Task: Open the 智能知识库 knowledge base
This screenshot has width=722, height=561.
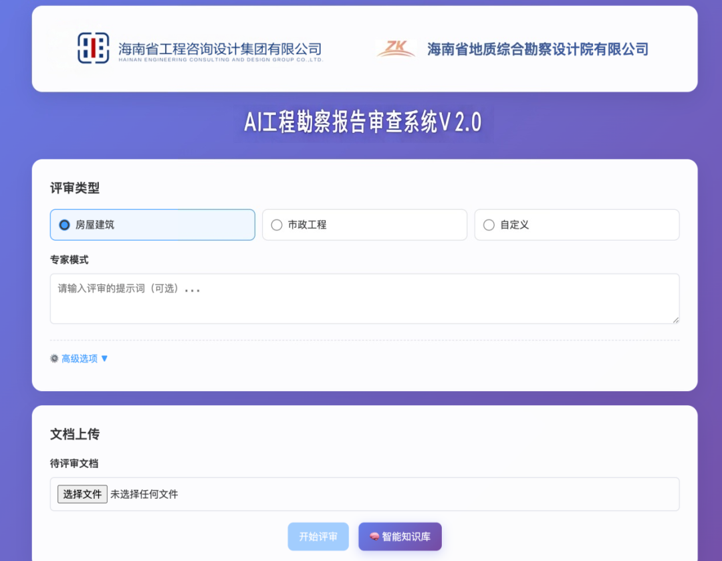Action: tap(400, 536)
